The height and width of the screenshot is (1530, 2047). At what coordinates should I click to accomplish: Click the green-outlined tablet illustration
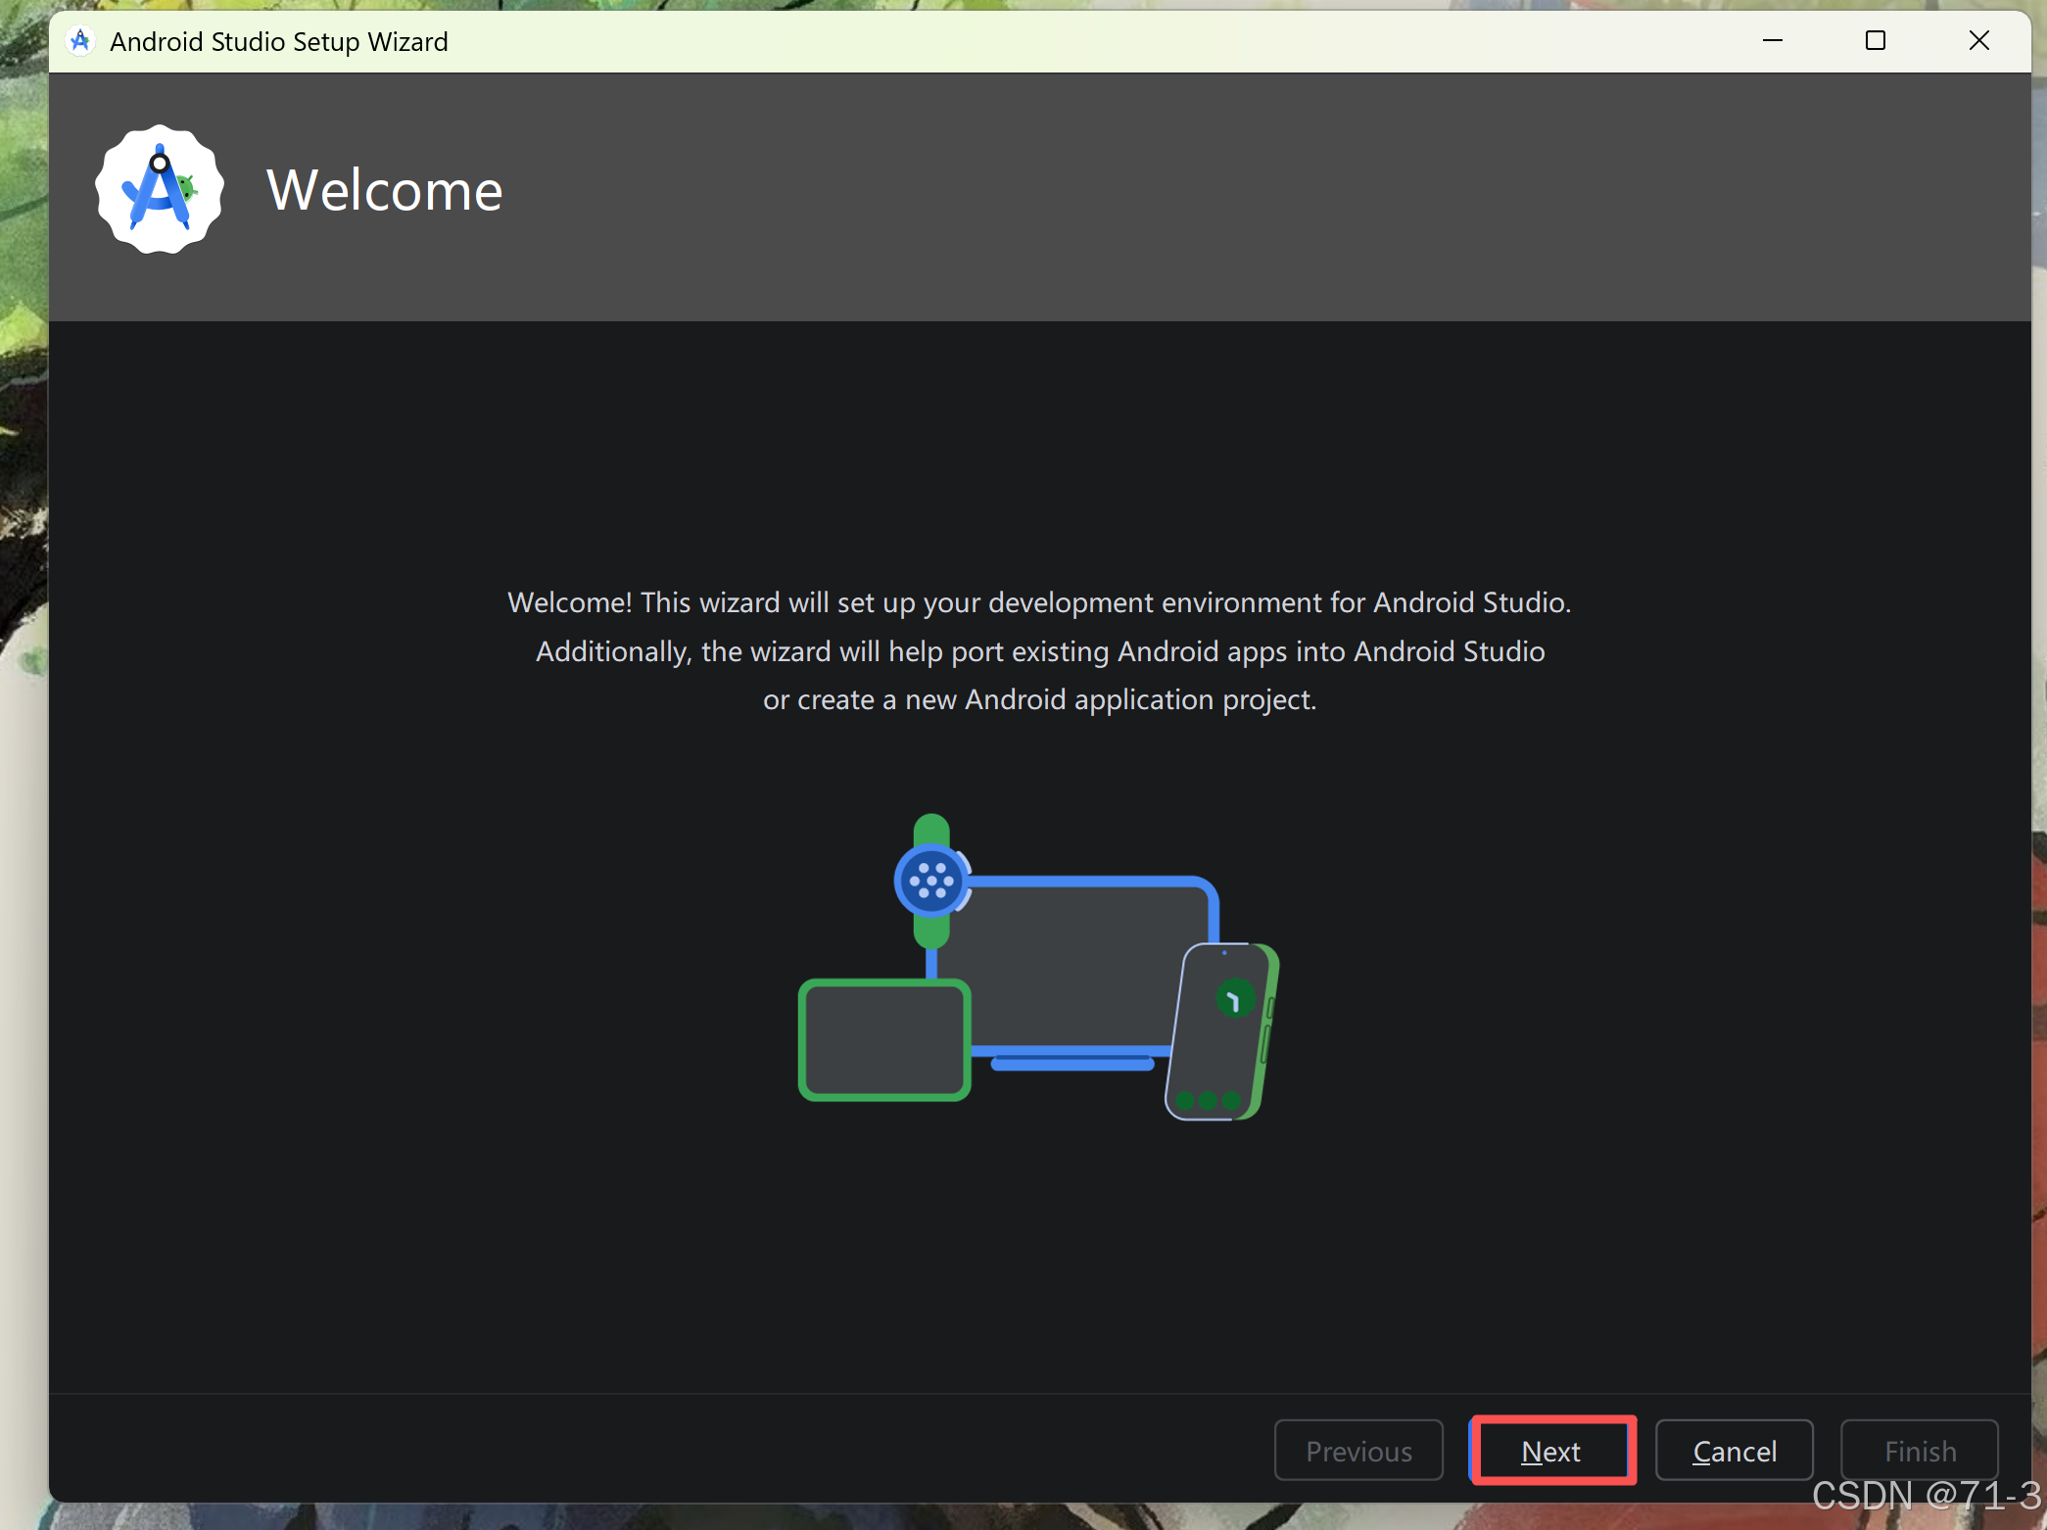(884, 1040)
